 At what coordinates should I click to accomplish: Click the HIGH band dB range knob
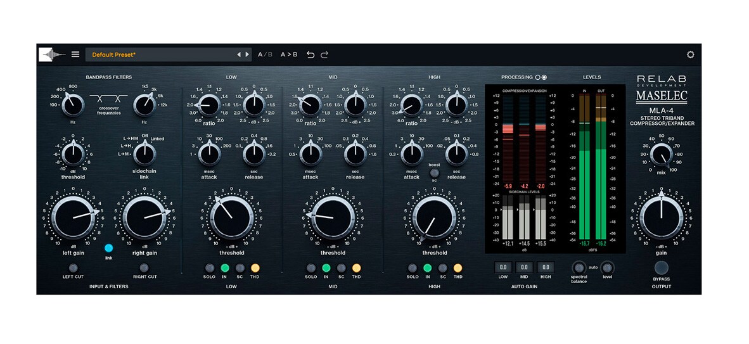click(457, 105)
